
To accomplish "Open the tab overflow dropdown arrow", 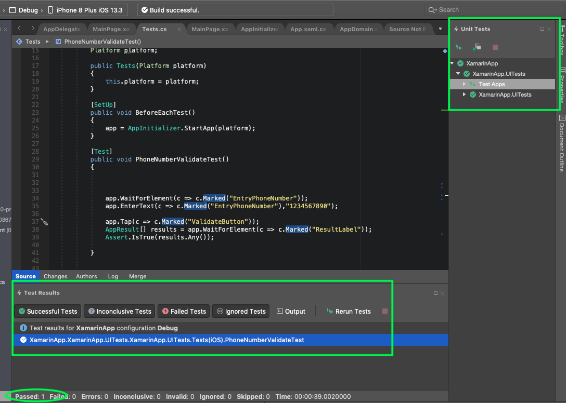I will tap(440, 29).
